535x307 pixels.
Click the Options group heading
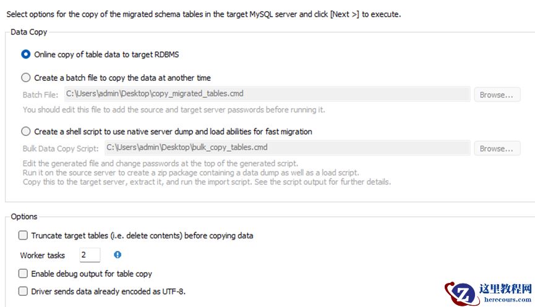tap(24, 216)
